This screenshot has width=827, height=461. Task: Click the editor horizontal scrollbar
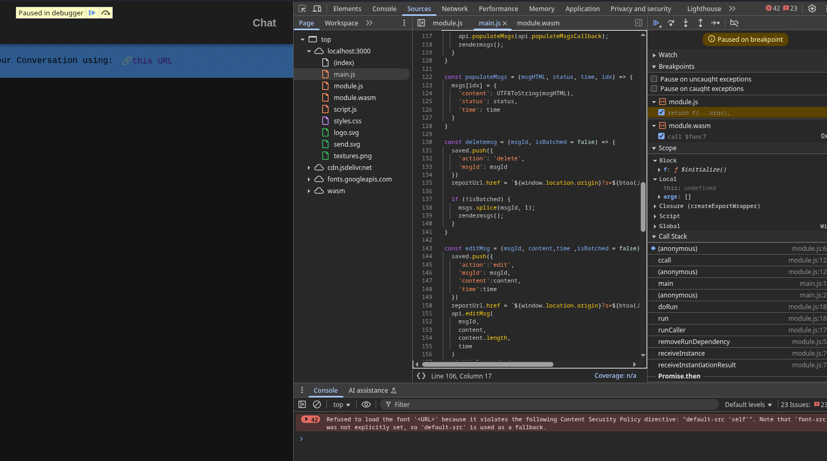pos(487,364)
